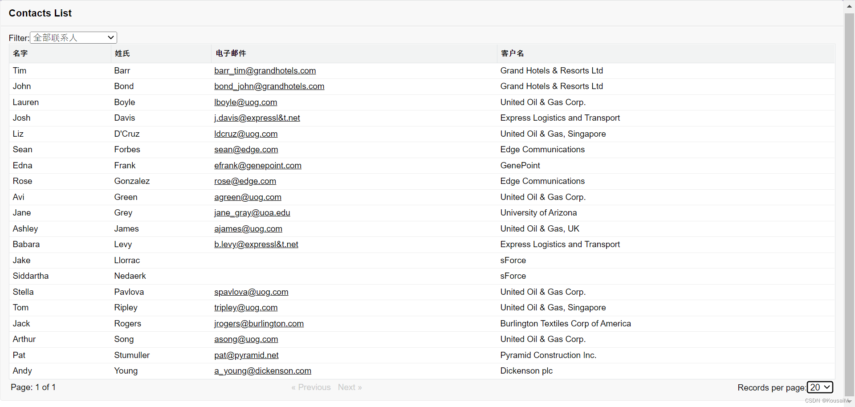
Task: Sort by the 名字 column header
Action: [20, 53]
